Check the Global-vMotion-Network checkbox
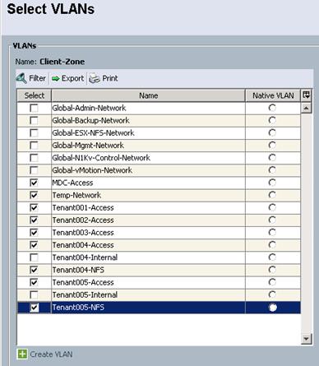 tap(34, 170)
